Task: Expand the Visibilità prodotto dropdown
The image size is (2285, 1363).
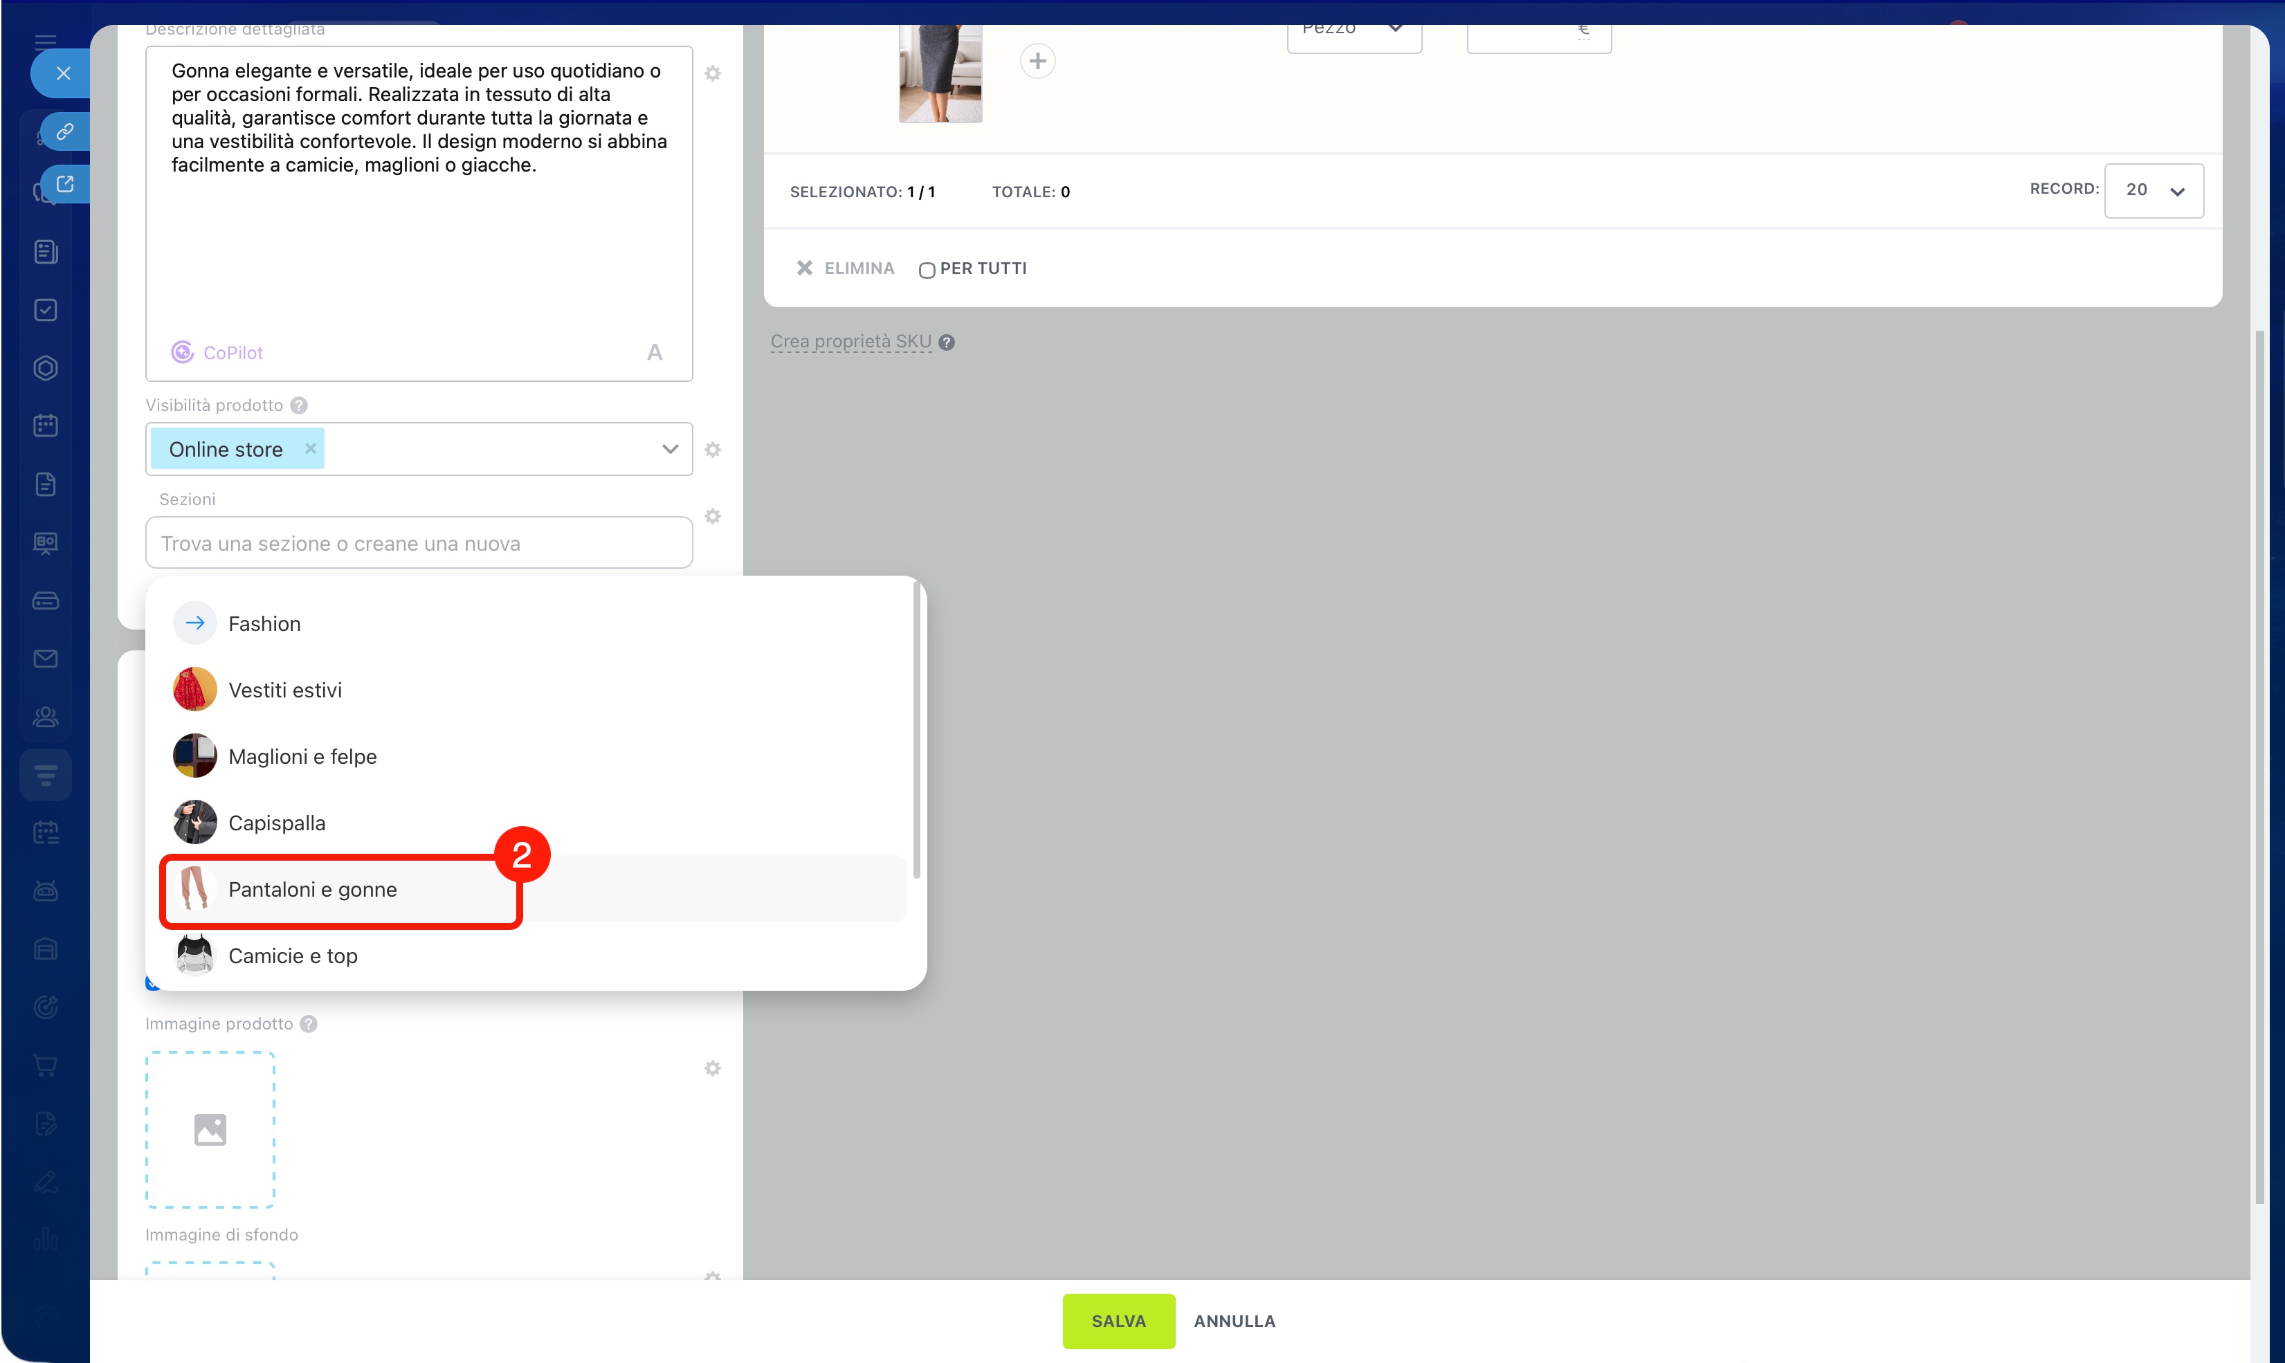Action: [x=670, y=449]
